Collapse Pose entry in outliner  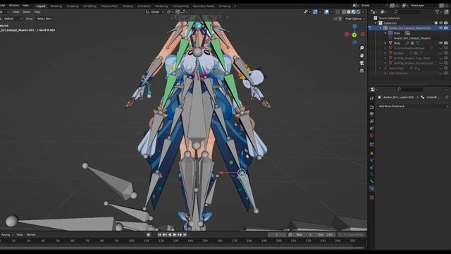[x=385, y=33]
